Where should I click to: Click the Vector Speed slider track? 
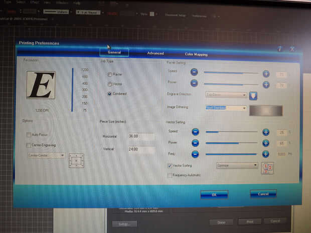click(231, 132)
